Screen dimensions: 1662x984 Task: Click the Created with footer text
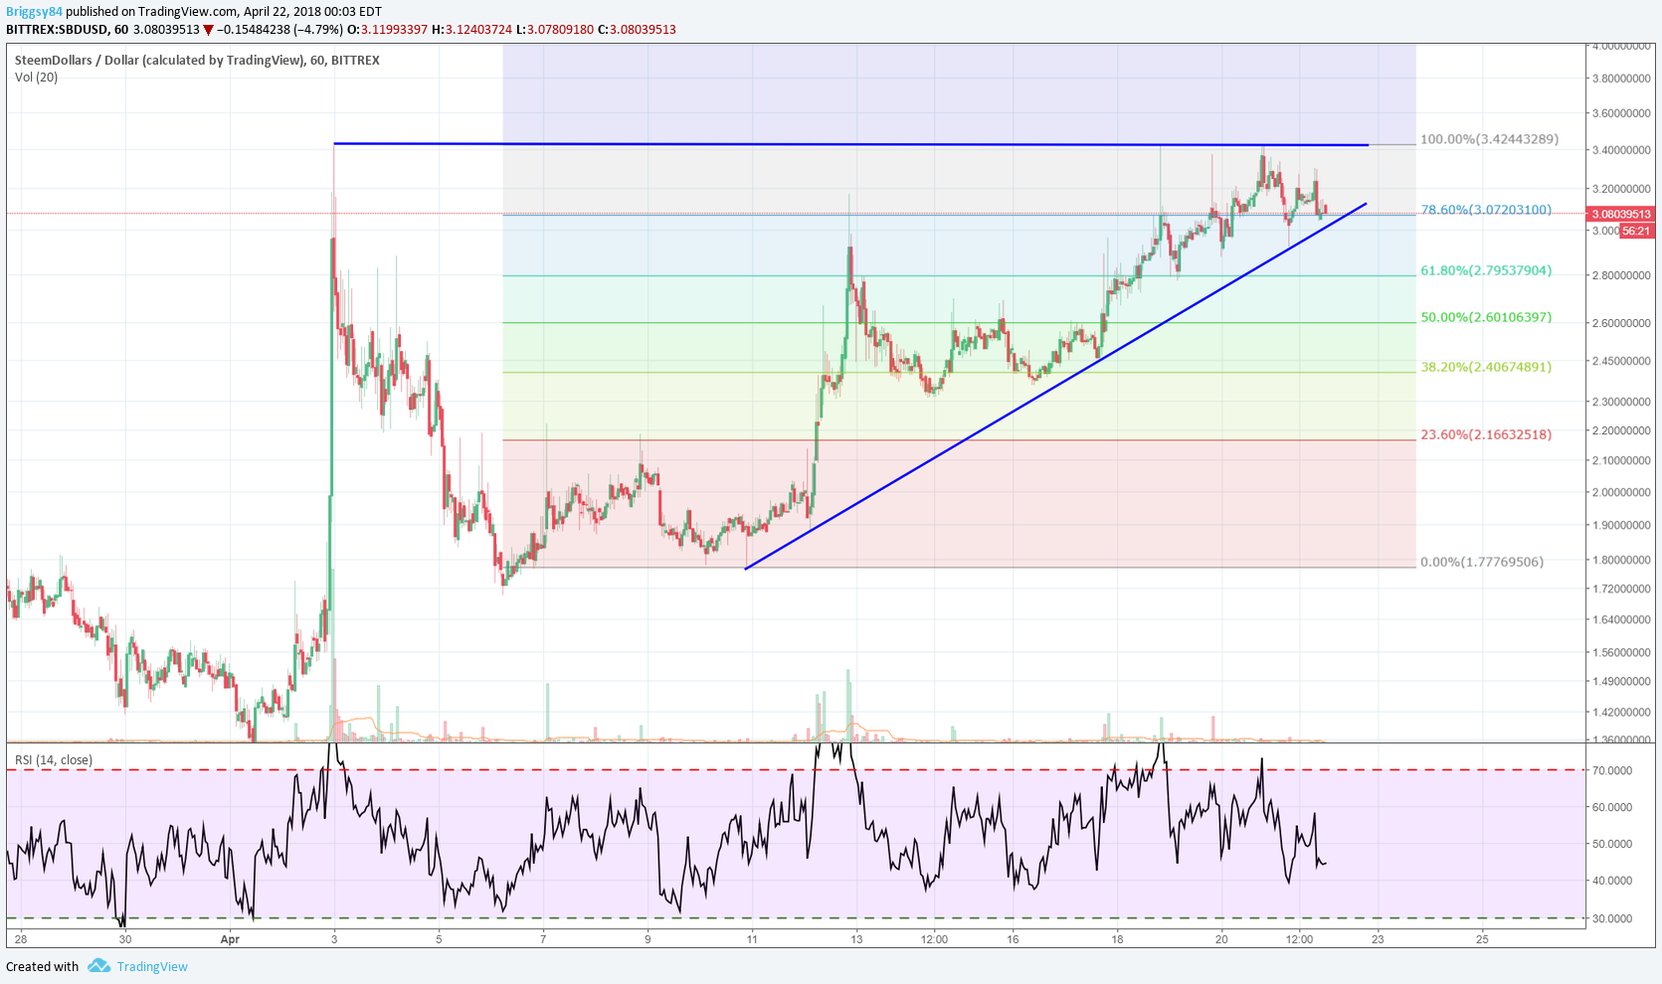coord(42,966)
